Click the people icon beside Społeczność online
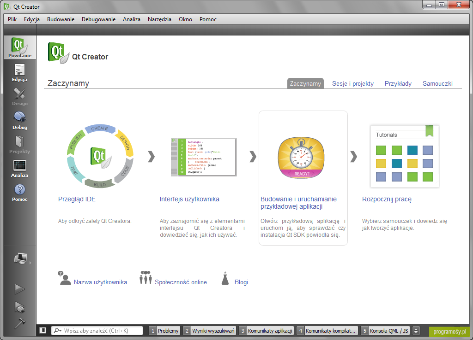Viewport: 473px width, 340px height. point(146,278)
